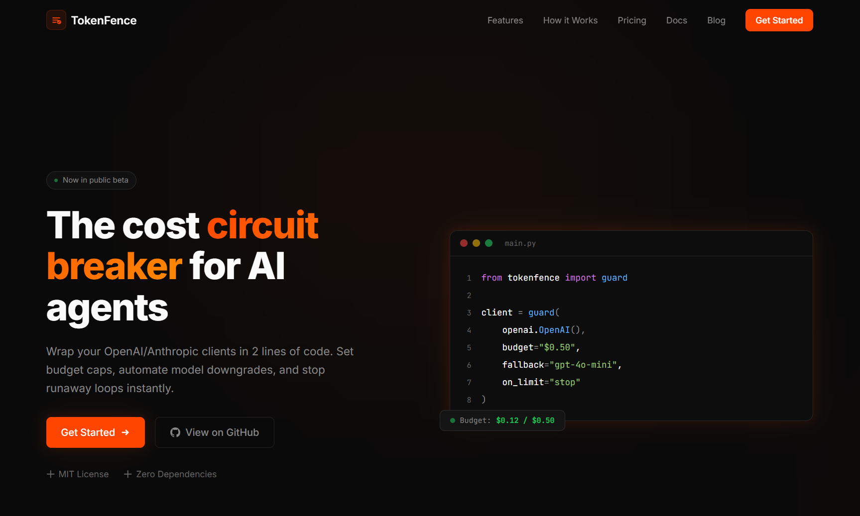Click the main.py file name
The width and height of the screenshot is (860, 516).
(520, 243)
